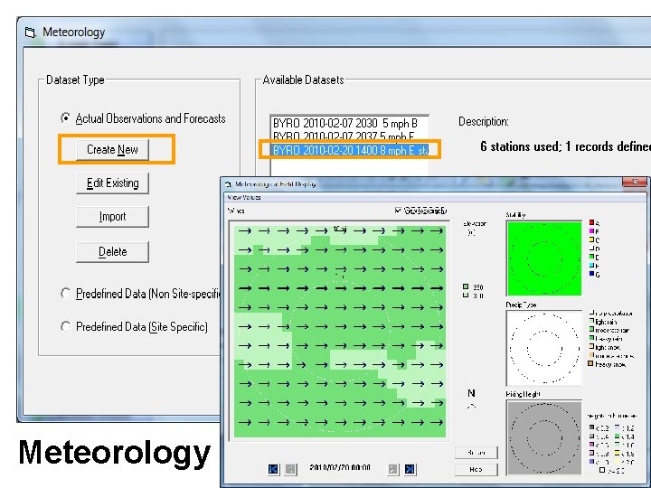The width and height of the screenshot is (651, 488).
Task: Jump to last time step
Action: click(x=410, y=469)
